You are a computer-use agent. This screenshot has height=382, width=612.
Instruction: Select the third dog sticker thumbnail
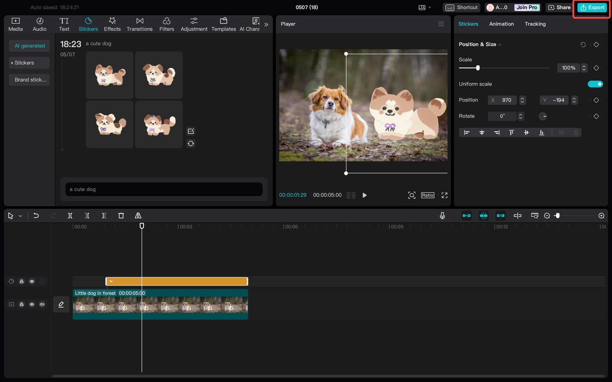point(109,124)
